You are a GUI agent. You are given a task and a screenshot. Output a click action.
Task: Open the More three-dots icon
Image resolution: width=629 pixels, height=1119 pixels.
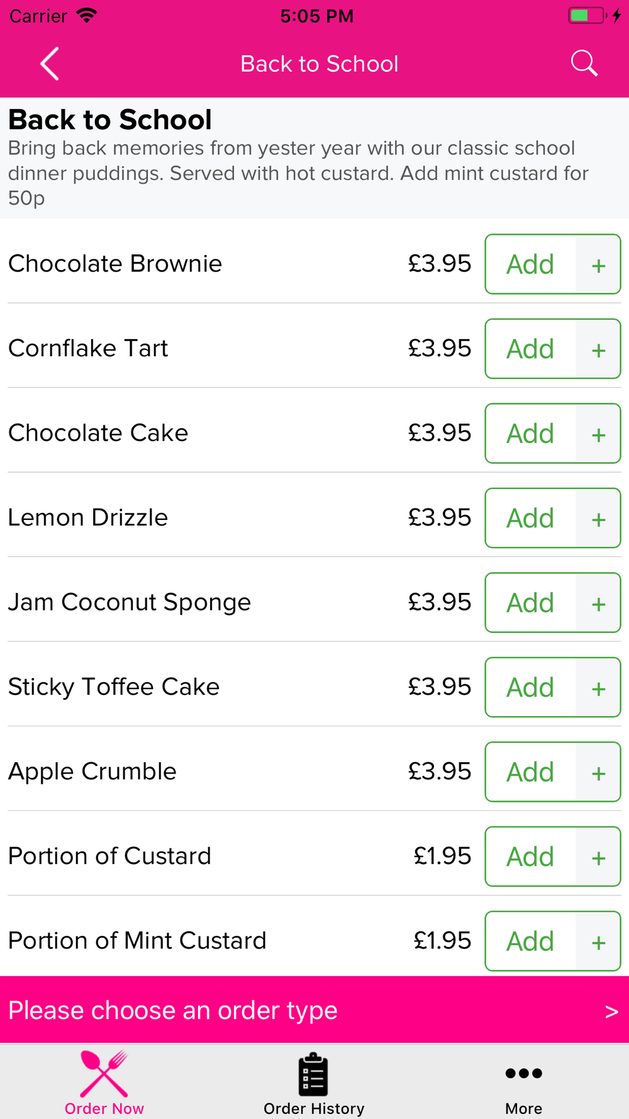click(523, 1073)
